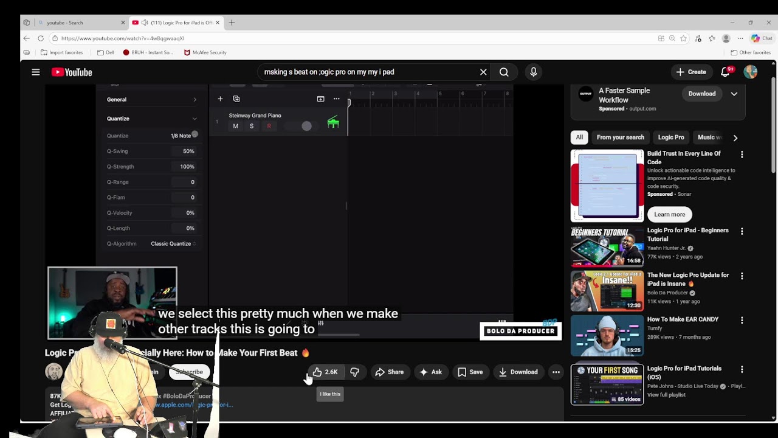Show more filter chips with arrow
The image size is (778, 438).
click(735, 137)
